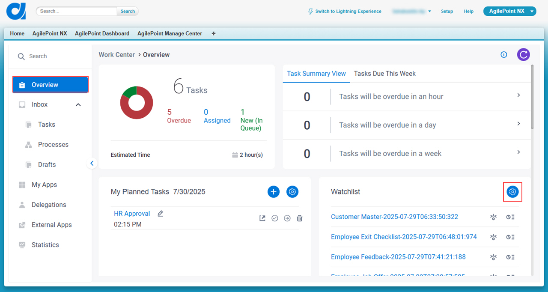This screenshot has height=292, width=548.
Task: Click the Drafts sidebar icon
Action: pyautogui.click(x=29, y=165)
